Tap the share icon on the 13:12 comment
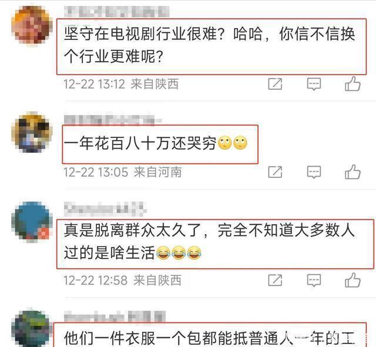Screen dimensions: 376x347 [275, 84]
